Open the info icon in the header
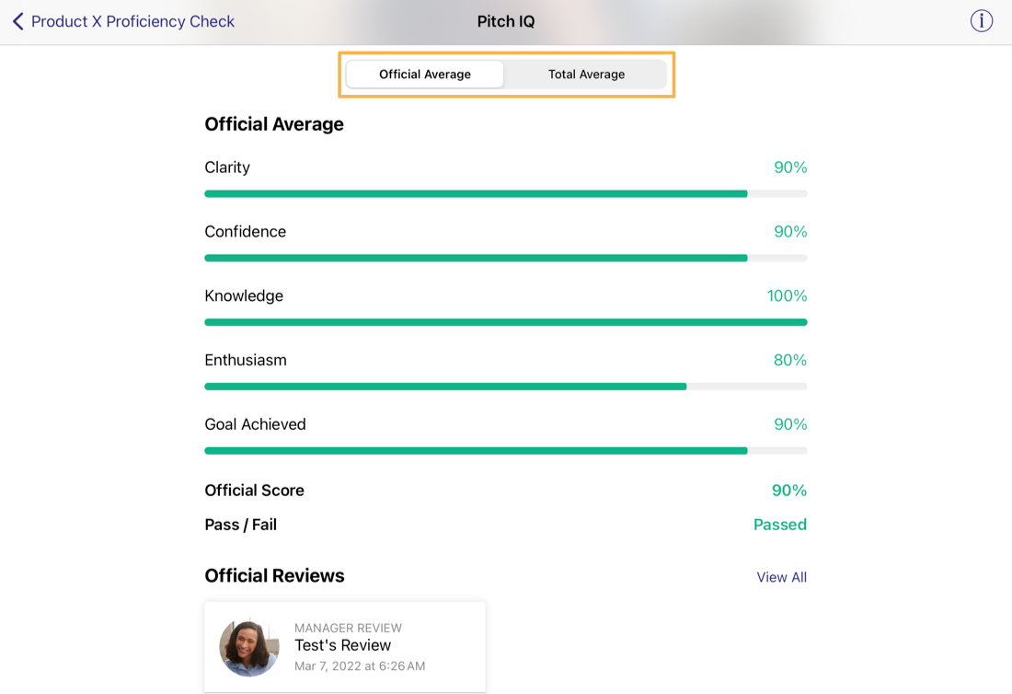The height and width of the screenshot is (694, 1012). 981,21
